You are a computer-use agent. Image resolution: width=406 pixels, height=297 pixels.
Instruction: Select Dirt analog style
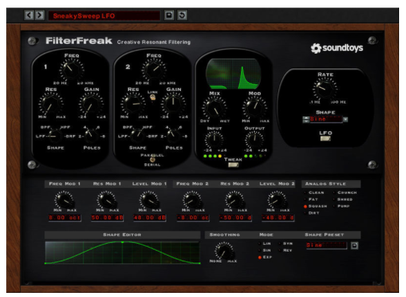click(312, 213)
